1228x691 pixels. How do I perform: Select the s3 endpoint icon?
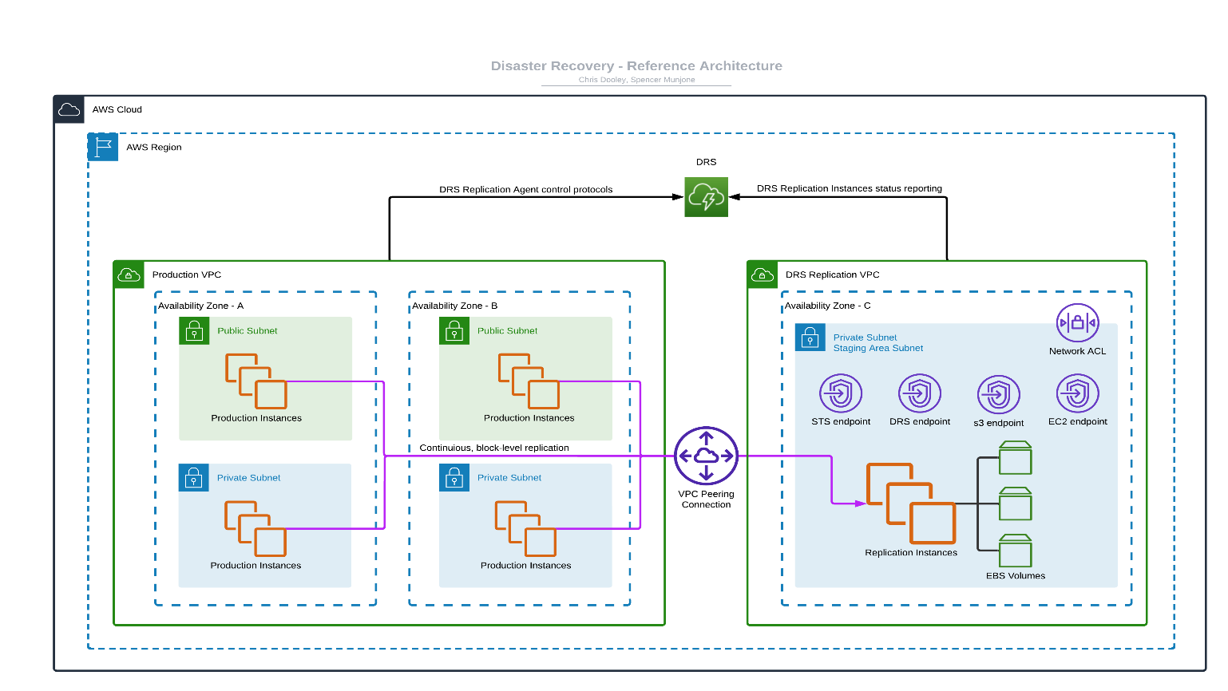[999, 395]
